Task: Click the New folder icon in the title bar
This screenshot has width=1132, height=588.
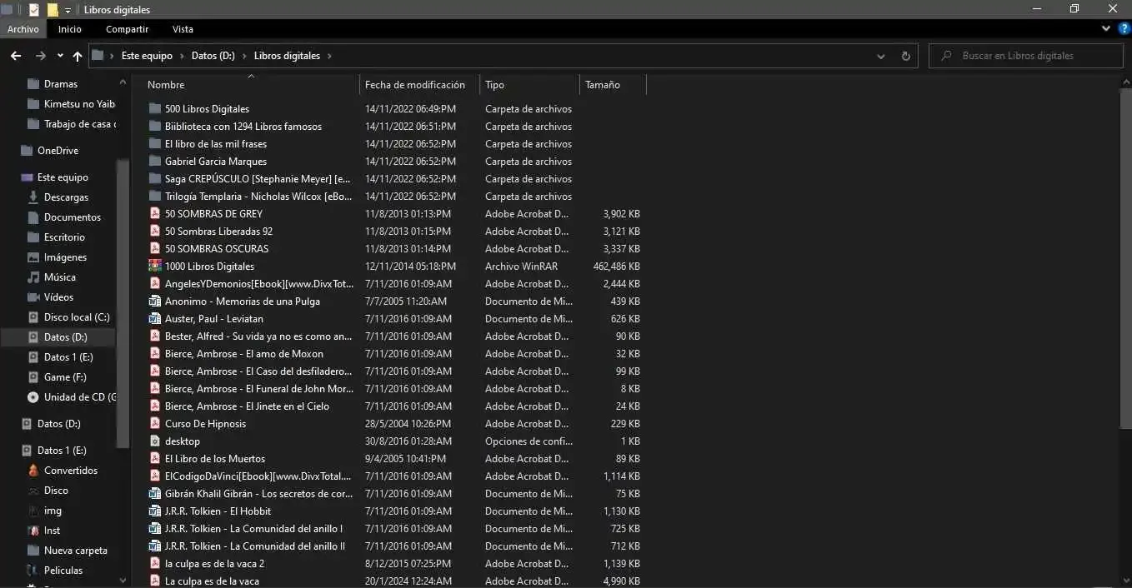Action: (53, 10)
